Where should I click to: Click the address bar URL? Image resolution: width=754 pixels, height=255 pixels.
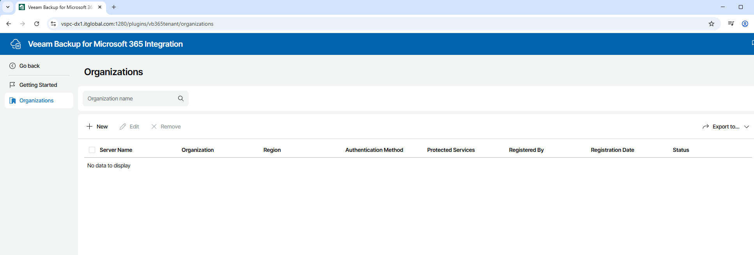[137, 24]
